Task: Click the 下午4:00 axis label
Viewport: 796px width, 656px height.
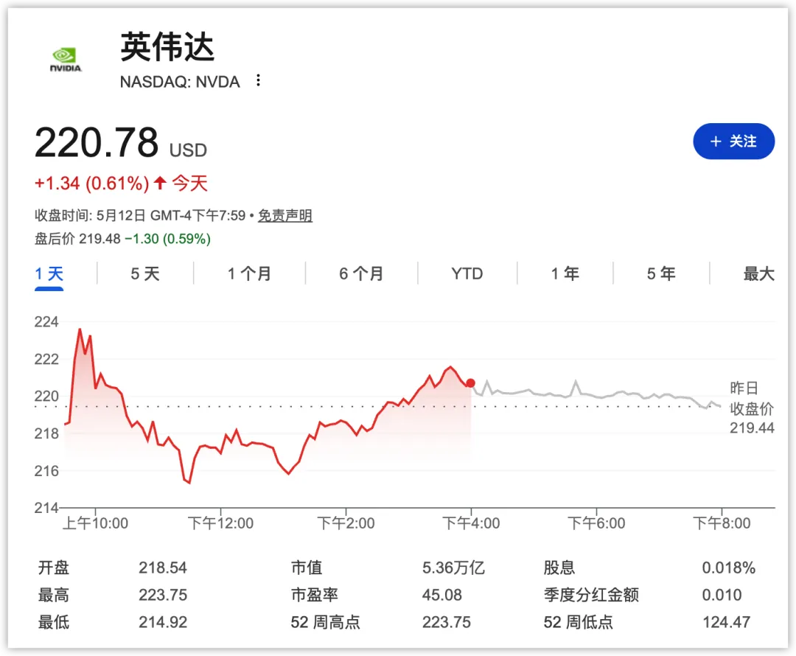Action: (471, 523)
